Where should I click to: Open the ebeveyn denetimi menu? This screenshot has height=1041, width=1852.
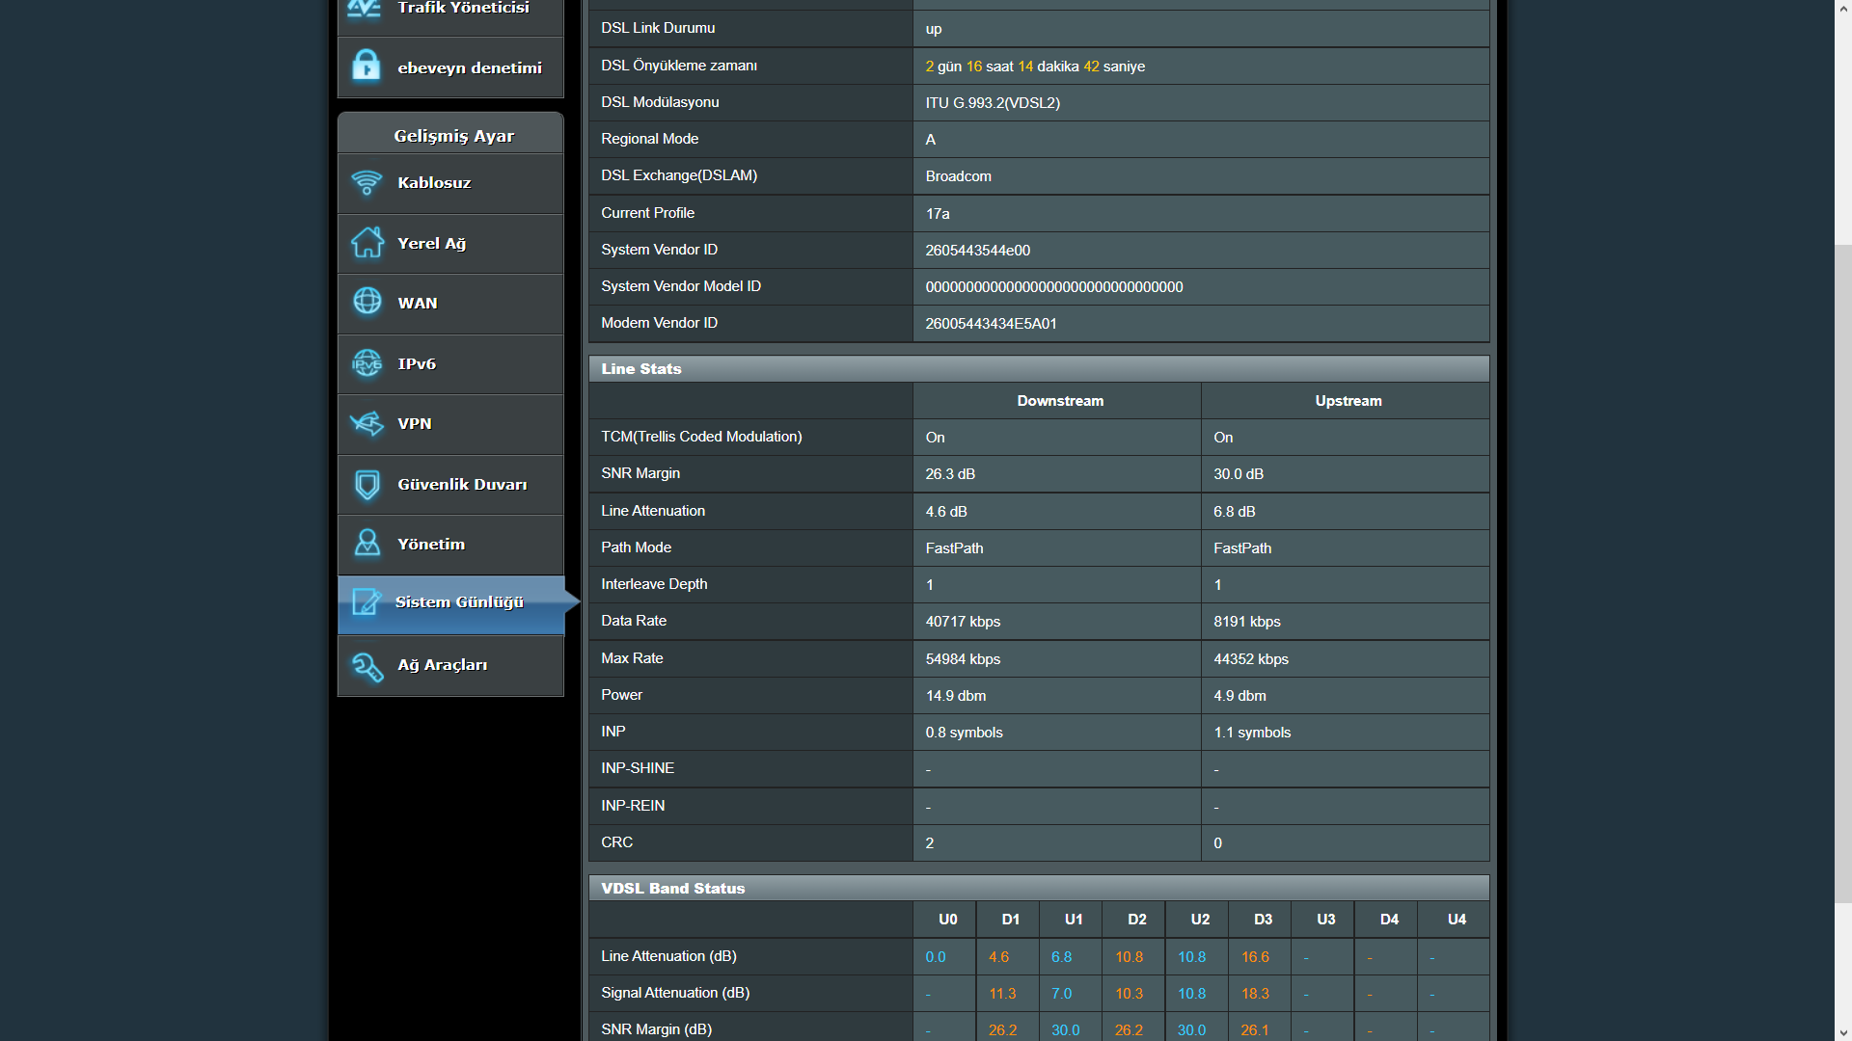click(x=450, y=67)
